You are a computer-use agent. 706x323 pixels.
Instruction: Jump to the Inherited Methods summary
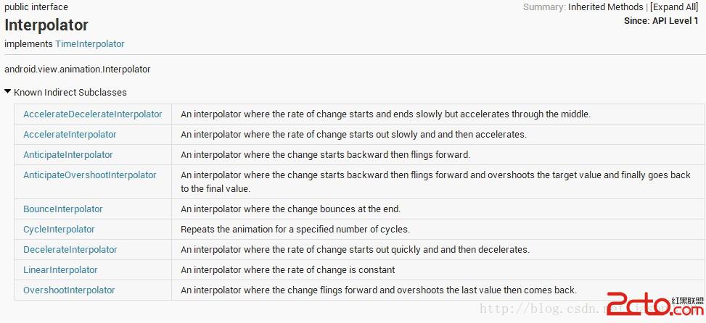[606, 7]
